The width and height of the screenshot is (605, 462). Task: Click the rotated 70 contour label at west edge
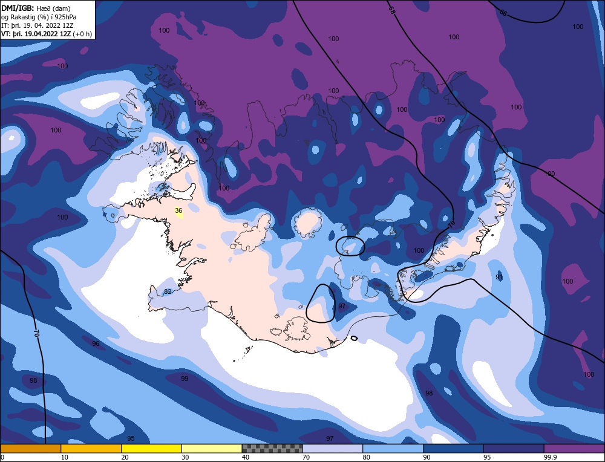pos(37,333)
